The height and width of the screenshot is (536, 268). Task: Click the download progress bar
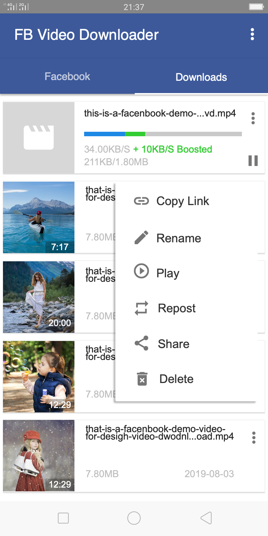163,134
